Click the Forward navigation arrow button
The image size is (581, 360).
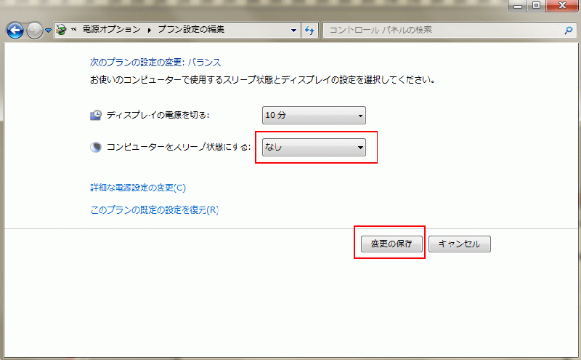click(34, 31)
